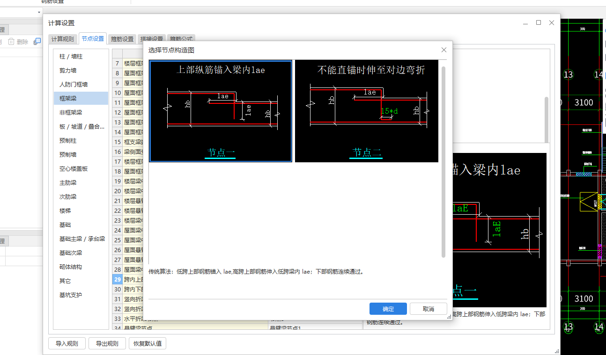
Task: Click the resize grip of node dialog
Action: 449,317
